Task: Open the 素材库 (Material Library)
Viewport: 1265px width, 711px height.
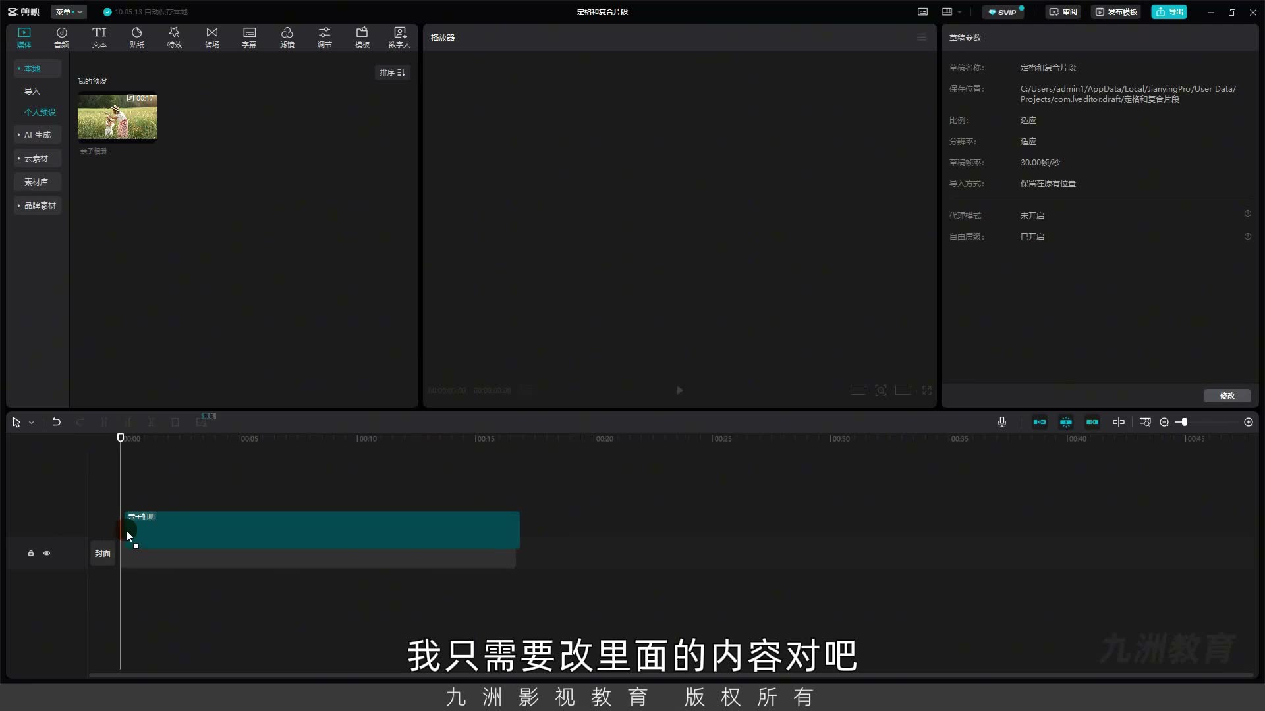Action: click(x=38, y=182)
